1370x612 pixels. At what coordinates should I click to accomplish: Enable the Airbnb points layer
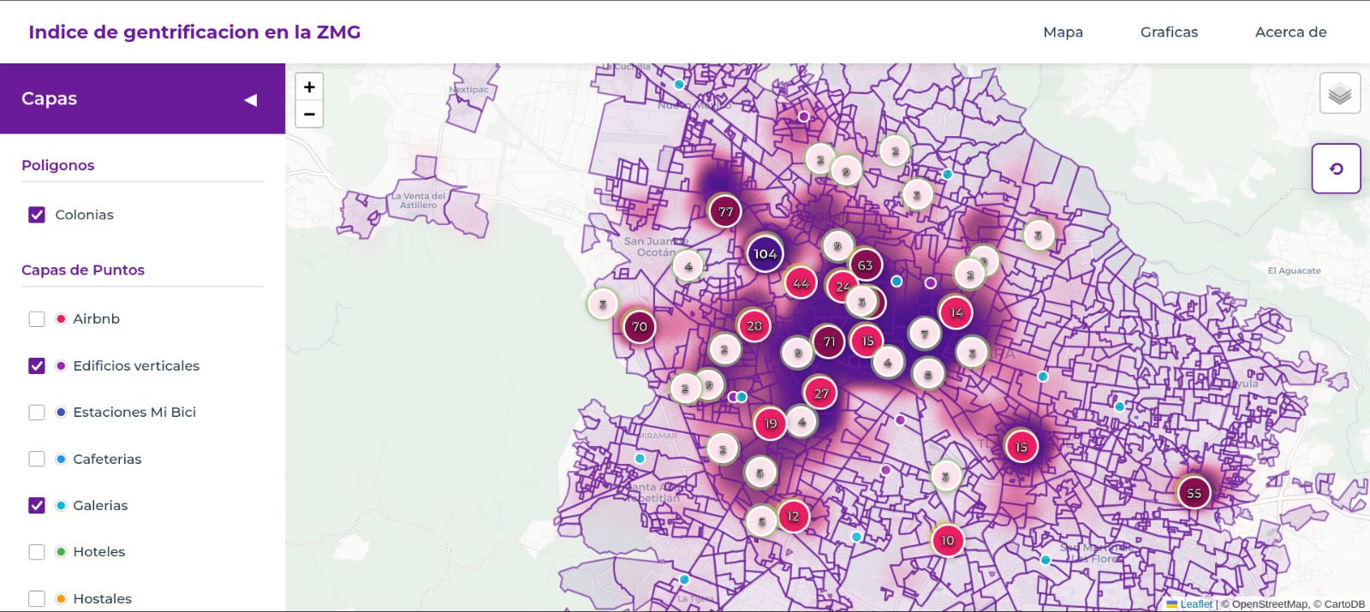37,319
